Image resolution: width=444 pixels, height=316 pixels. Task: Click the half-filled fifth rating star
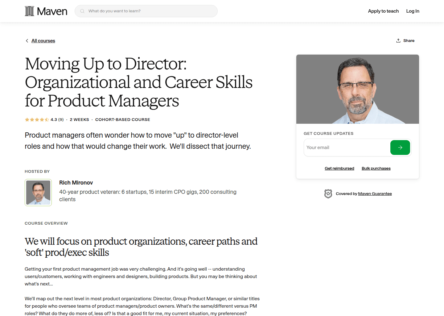click(x=47, y=119)
